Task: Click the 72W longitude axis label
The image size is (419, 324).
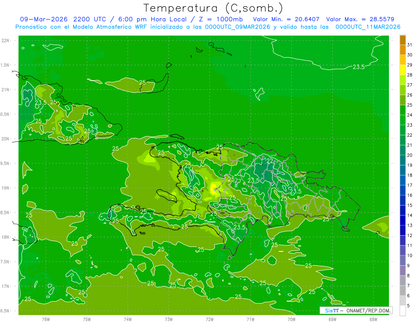Action: coord(209,319)
